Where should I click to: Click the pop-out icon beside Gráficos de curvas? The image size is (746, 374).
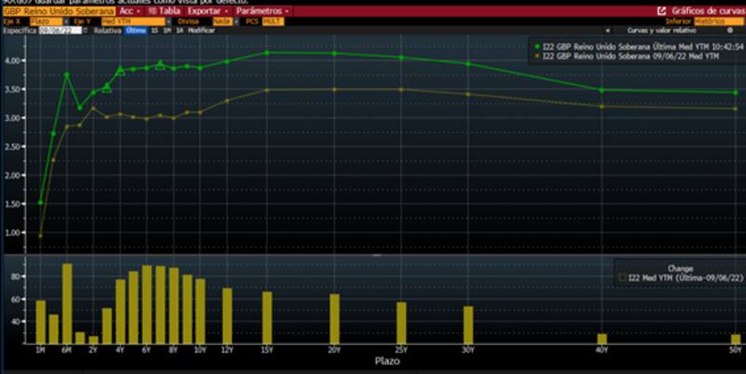pos(661,10)
